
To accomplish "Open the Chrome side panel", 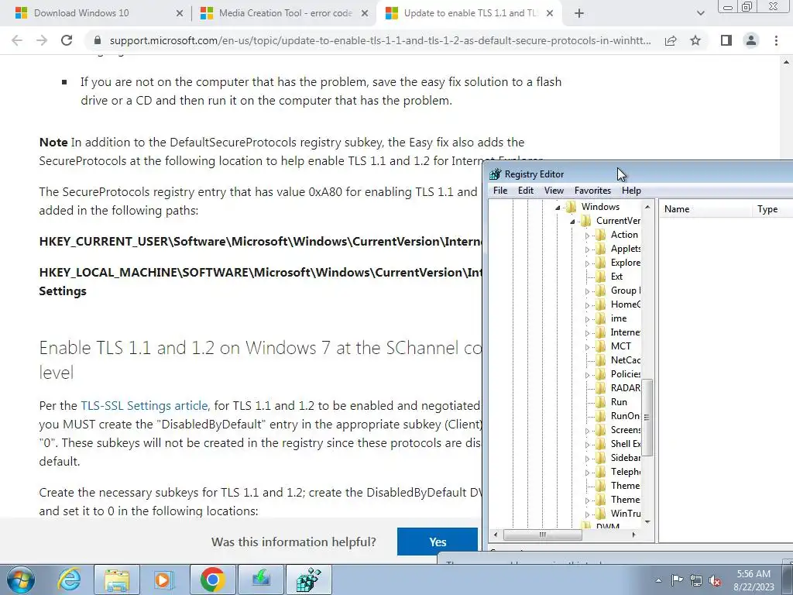I will (x=726, y=40).
